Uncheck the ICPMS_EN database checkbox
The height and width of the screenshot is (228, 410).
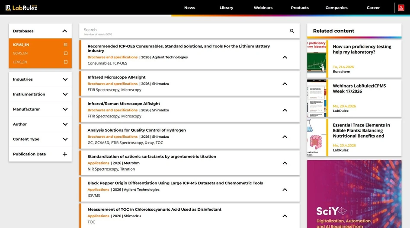pos(65,44)
